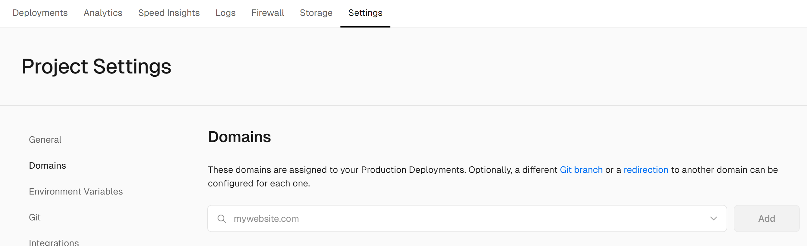Click the Project Settings page heading
The height and width of the screenshot is (246, 807).
tap(96, 66)
